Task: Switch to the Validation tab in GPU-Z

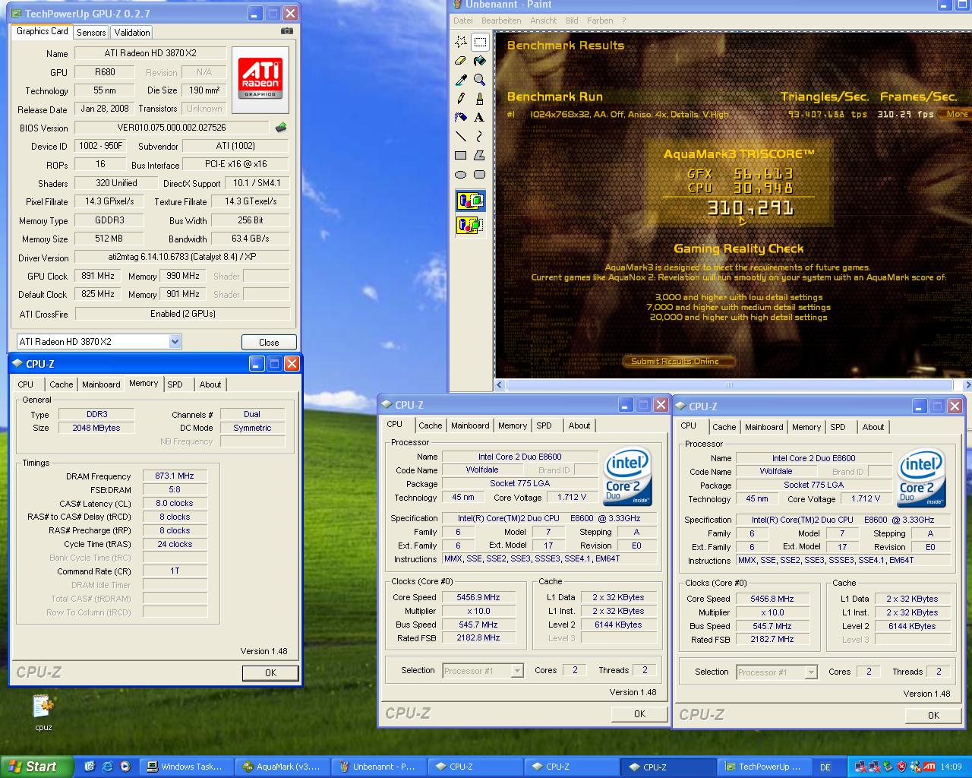Action: point(132,33)
